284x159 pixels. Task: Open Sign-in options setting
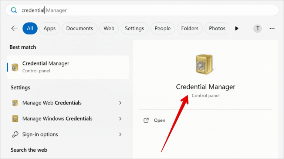coord(67,134)
